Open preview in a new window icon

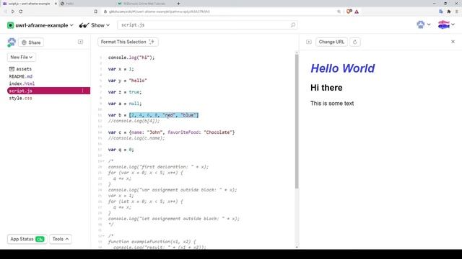[x=308, y=42]
